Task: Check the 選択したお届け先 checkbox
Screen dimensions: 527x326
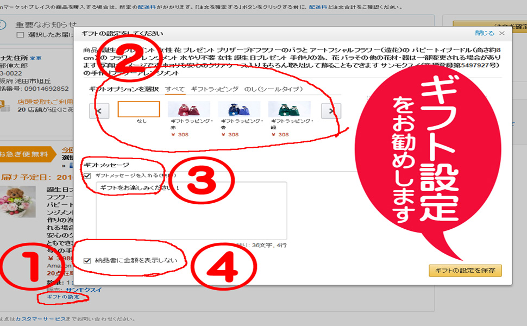Action: (21, 34)
